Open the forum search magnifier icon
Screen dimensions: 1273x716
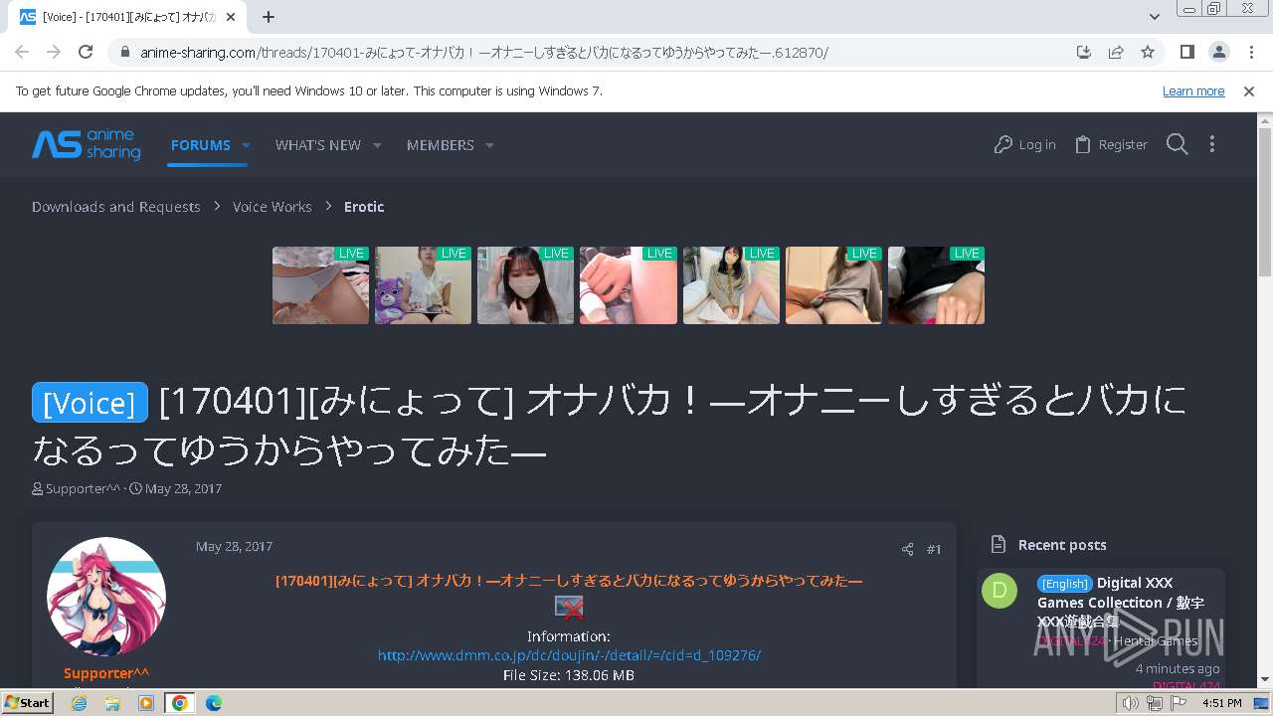1178,144
